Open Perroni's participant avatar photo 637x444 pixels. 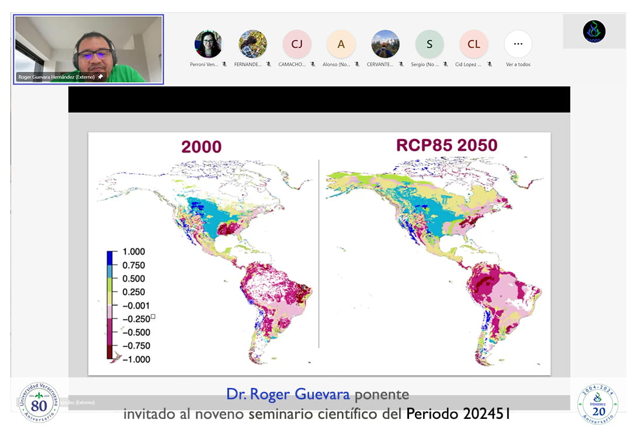(208, 44)
